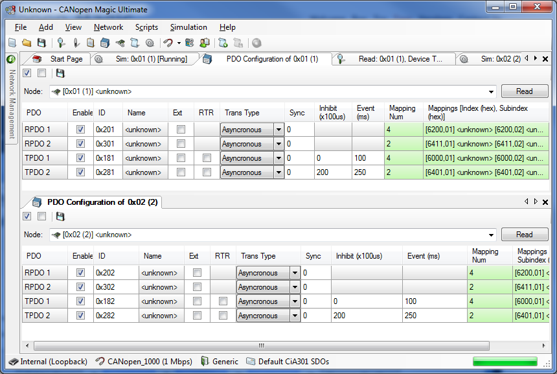Click the Save floppy icon in main toolbar

click(41, 43)
